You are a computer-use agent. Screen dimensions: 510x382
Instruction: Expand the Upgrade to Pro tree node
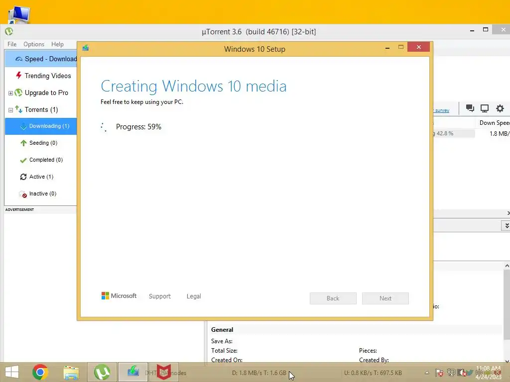pyautogui.click(x=10, y=93)
